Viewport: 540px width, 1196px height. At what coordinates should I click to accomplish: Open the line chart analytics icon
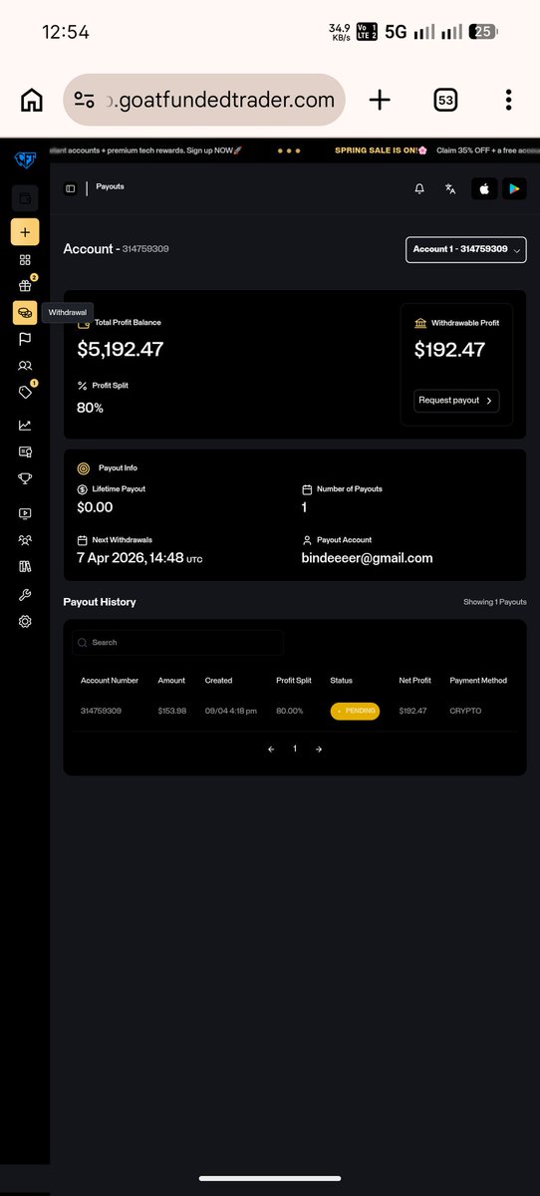coord(25,425)
